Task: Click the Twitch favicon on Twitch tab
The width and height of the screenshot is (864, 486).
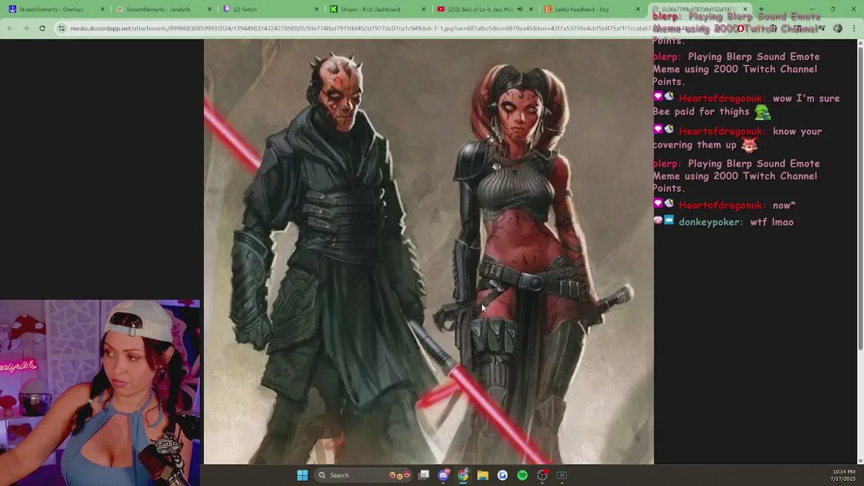Action: tap(227, 9)
